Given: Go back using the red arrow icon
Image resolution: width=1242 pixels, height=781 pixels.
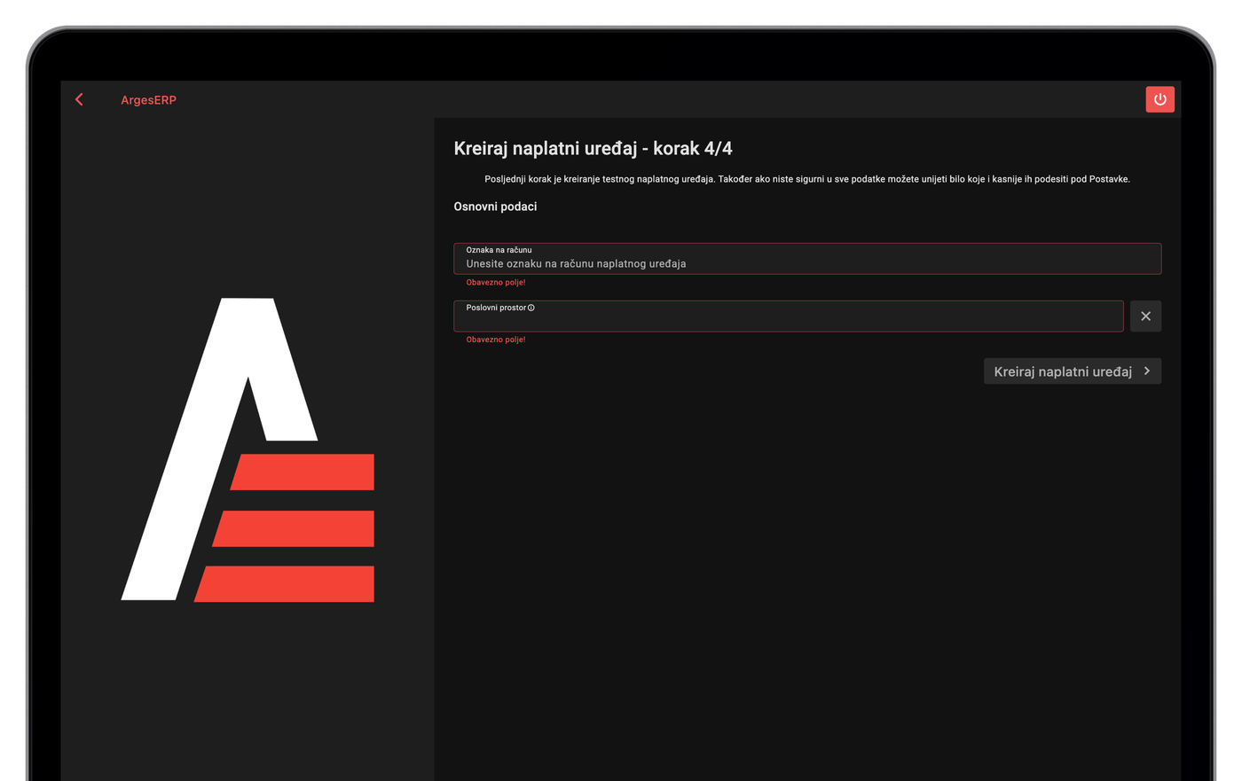Looking at the screenshot, I should pyautogui.click(x=80, y=99).
